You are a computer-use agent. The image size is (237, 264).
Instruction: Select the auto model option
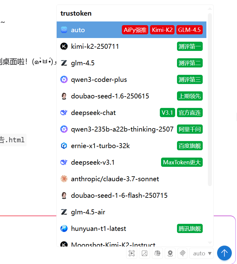coord(131,30)
